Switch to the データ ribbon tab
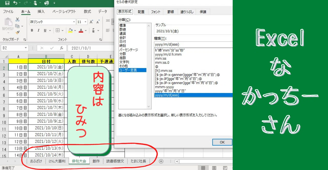The width and height of the screenshot is (328, 170). (103, 11)
